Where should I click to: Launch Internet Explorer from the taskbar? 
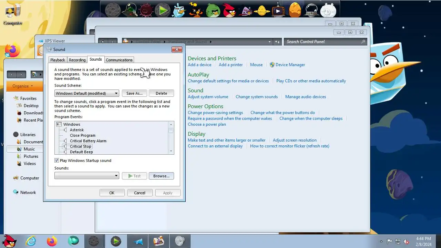point(31,241)
